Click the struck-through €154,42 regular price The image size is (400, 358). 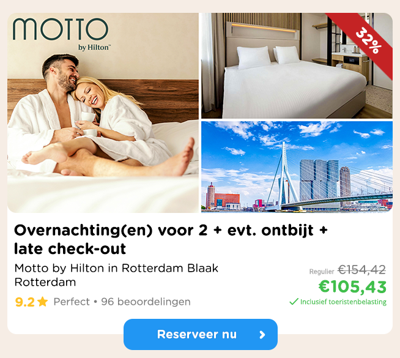pyautogui.click(x=361, y=270)
